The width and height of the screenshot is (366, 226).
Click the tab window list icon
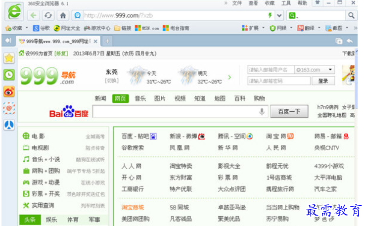[x=339, y=41]
